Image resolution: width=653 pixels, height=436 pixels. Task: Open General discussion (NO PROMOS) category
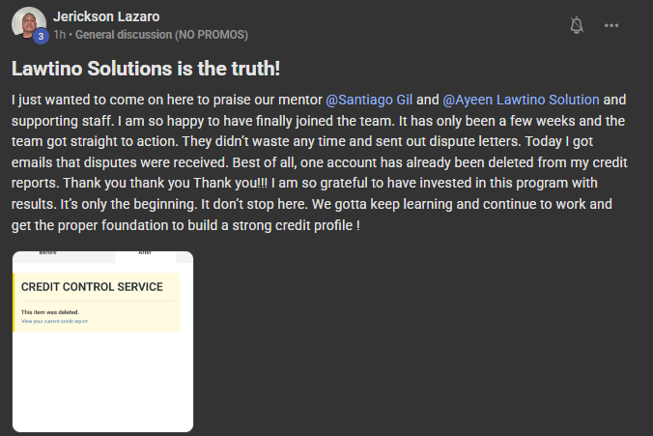tap(161, 35)
